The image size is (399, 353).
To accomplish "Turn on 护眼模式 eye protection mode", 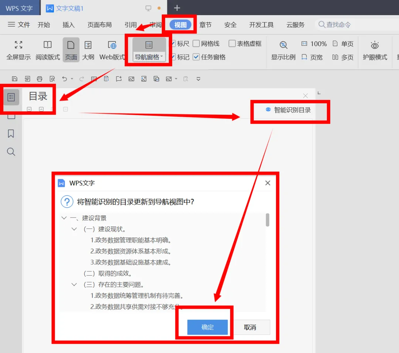I will pos(375,51).
